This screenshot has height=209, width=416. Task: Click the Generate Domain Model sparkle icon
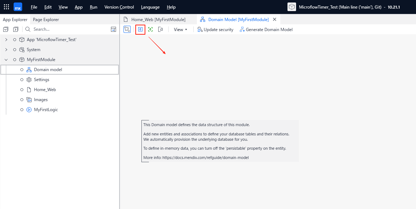coord(242,30)
